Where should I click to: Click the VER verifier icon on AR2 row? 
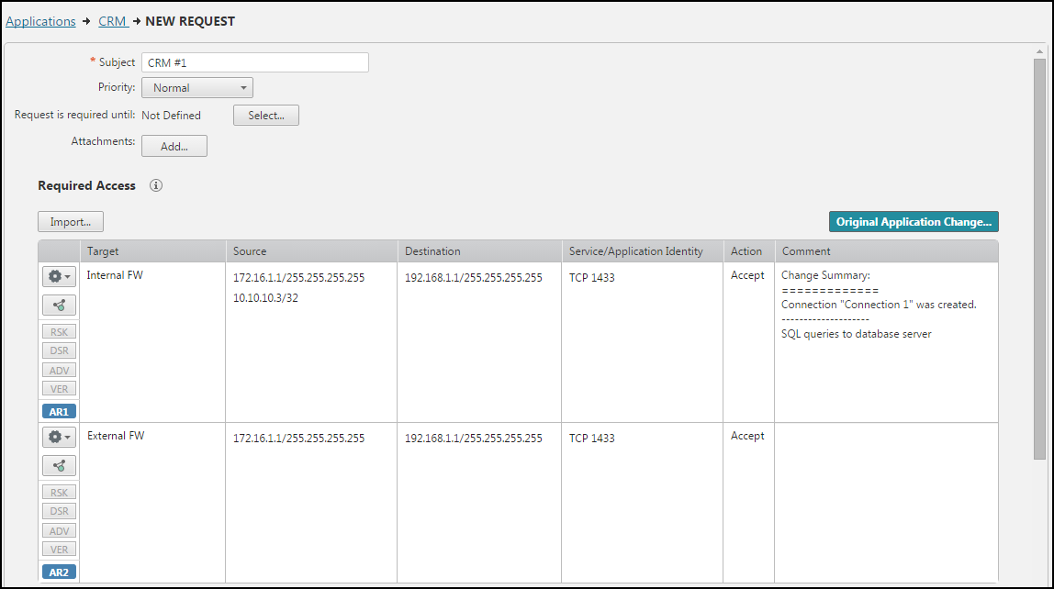58,549
